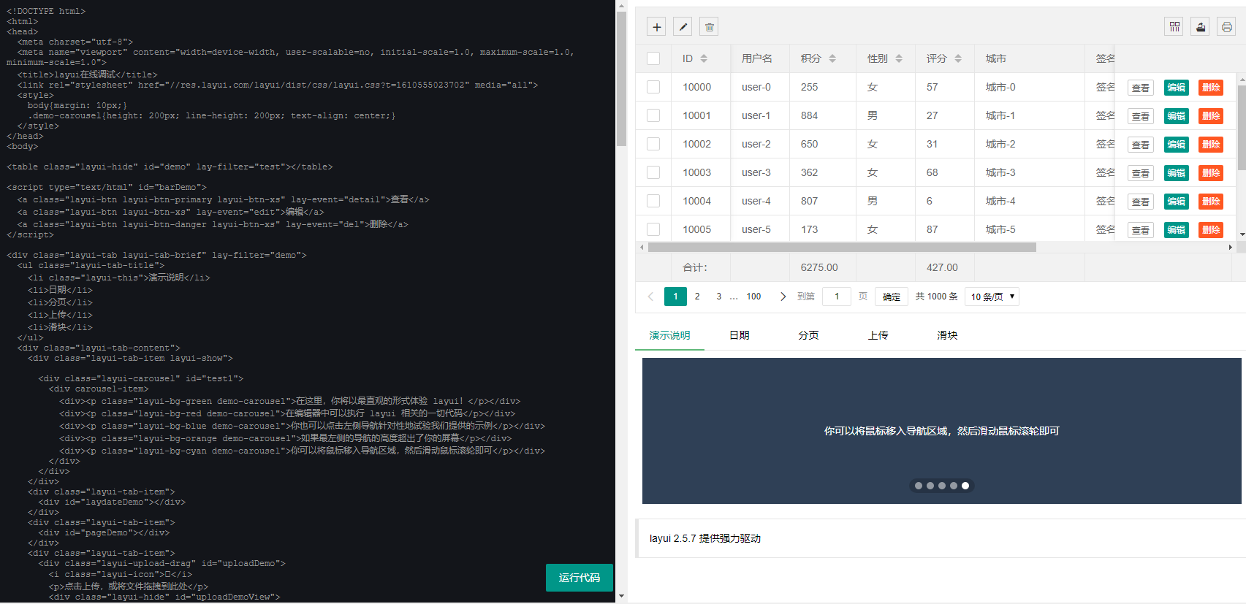Click 查看 for user-4 row

[1141, 202]
